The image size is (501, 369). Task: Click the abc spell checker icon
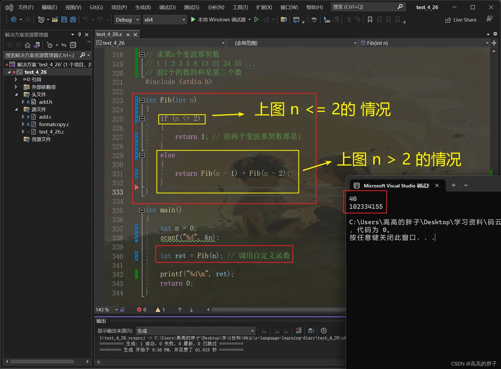click(314, 20)
